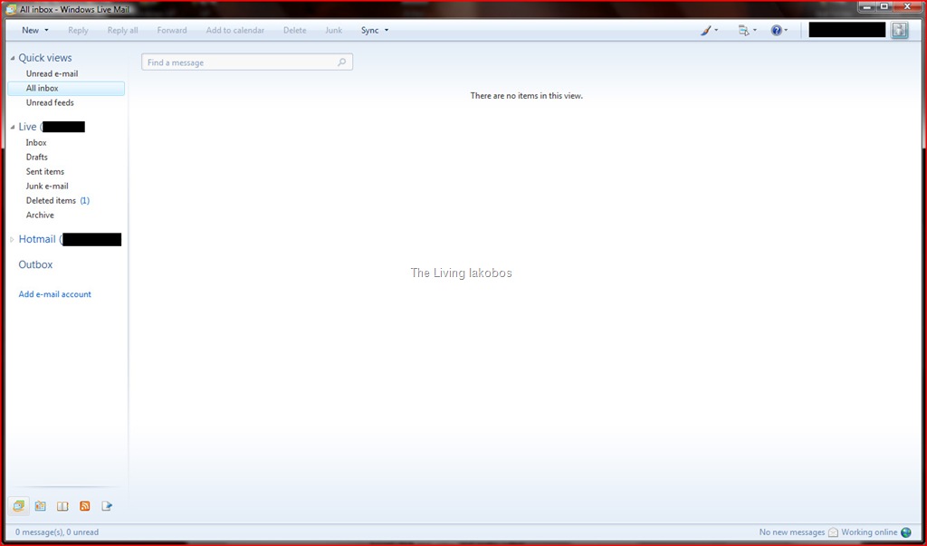
Task: Click the globe Working online icon
Action: (905, 532)
